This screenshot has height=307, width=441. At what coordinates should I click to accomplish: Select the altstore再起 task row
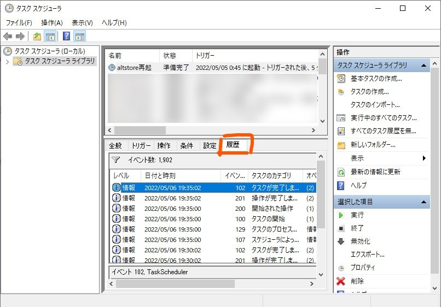[x=212, y=68]
